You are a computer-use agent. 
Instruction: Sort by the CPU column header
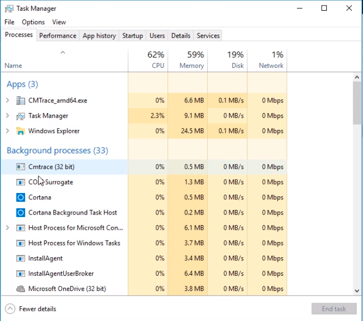coord(148,60)
